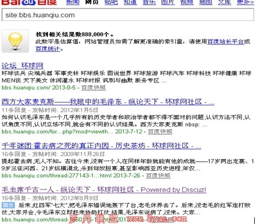The image size is (255, 224).
Task: Click the snippet starting 如何认识毛泽东
Action: 126,121
